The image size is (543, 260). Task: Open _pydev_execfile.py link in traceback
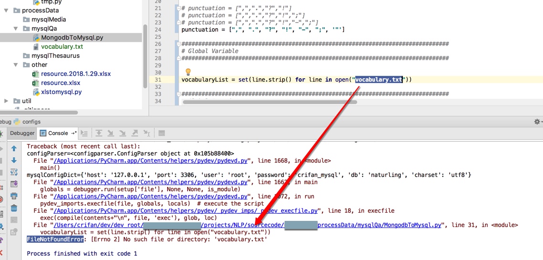pyautogui.click(x=185, y=211)
